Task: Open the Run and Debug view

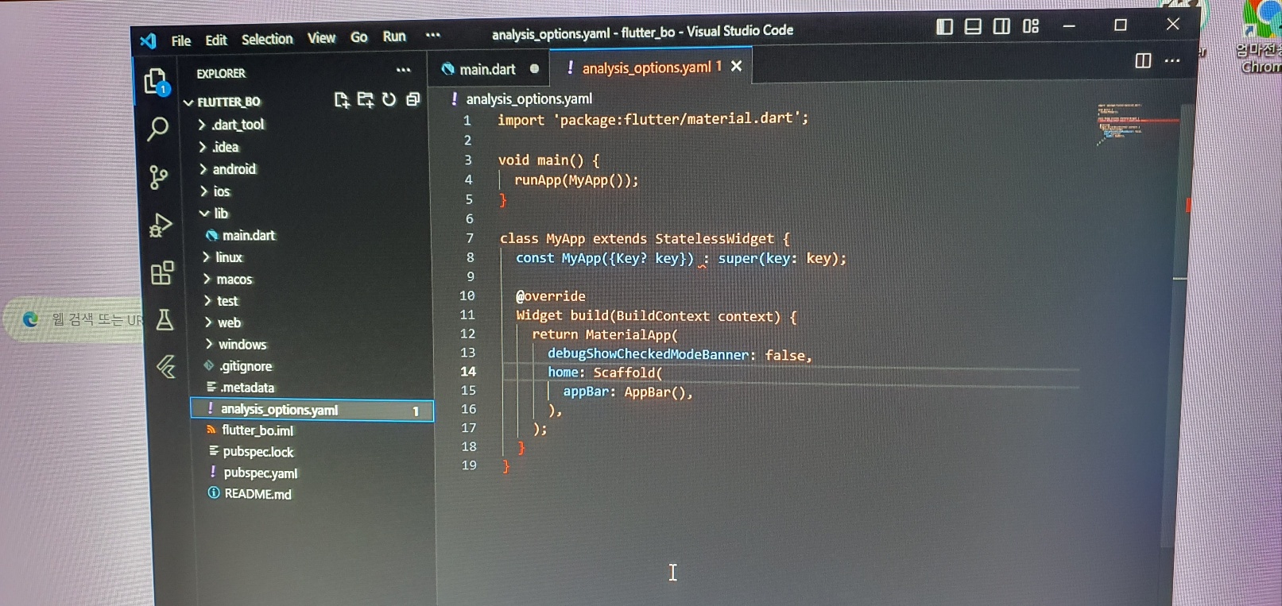Action: click(161, 226)
